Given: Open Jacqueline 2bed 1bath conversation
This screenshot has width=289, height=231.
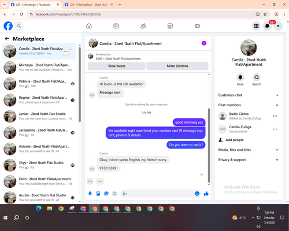Looking at the screenshot, I should (x=39, y=132).
